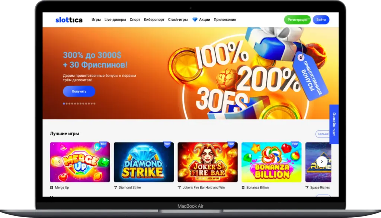The image size is (381, 218).
Task: Click the blue diamond icon beside Акции
Action: pos(195,20)
